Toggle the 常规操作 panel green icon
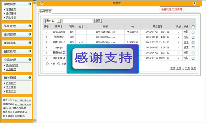Image resolution: width=206 pixels, height=123 pixels. 30,4
